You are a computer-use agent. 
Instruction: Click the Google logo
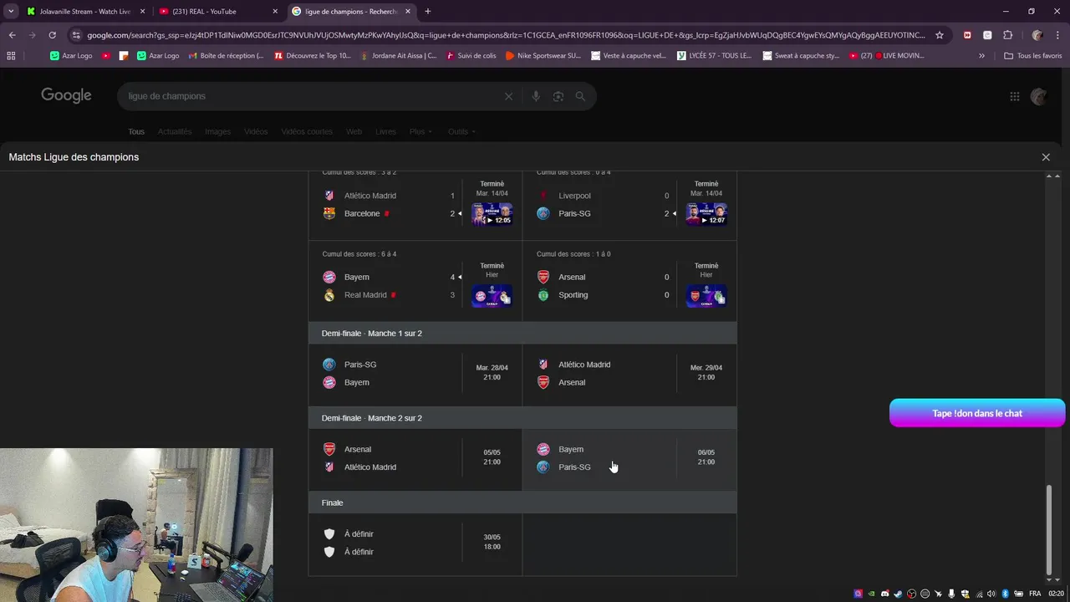66,95
